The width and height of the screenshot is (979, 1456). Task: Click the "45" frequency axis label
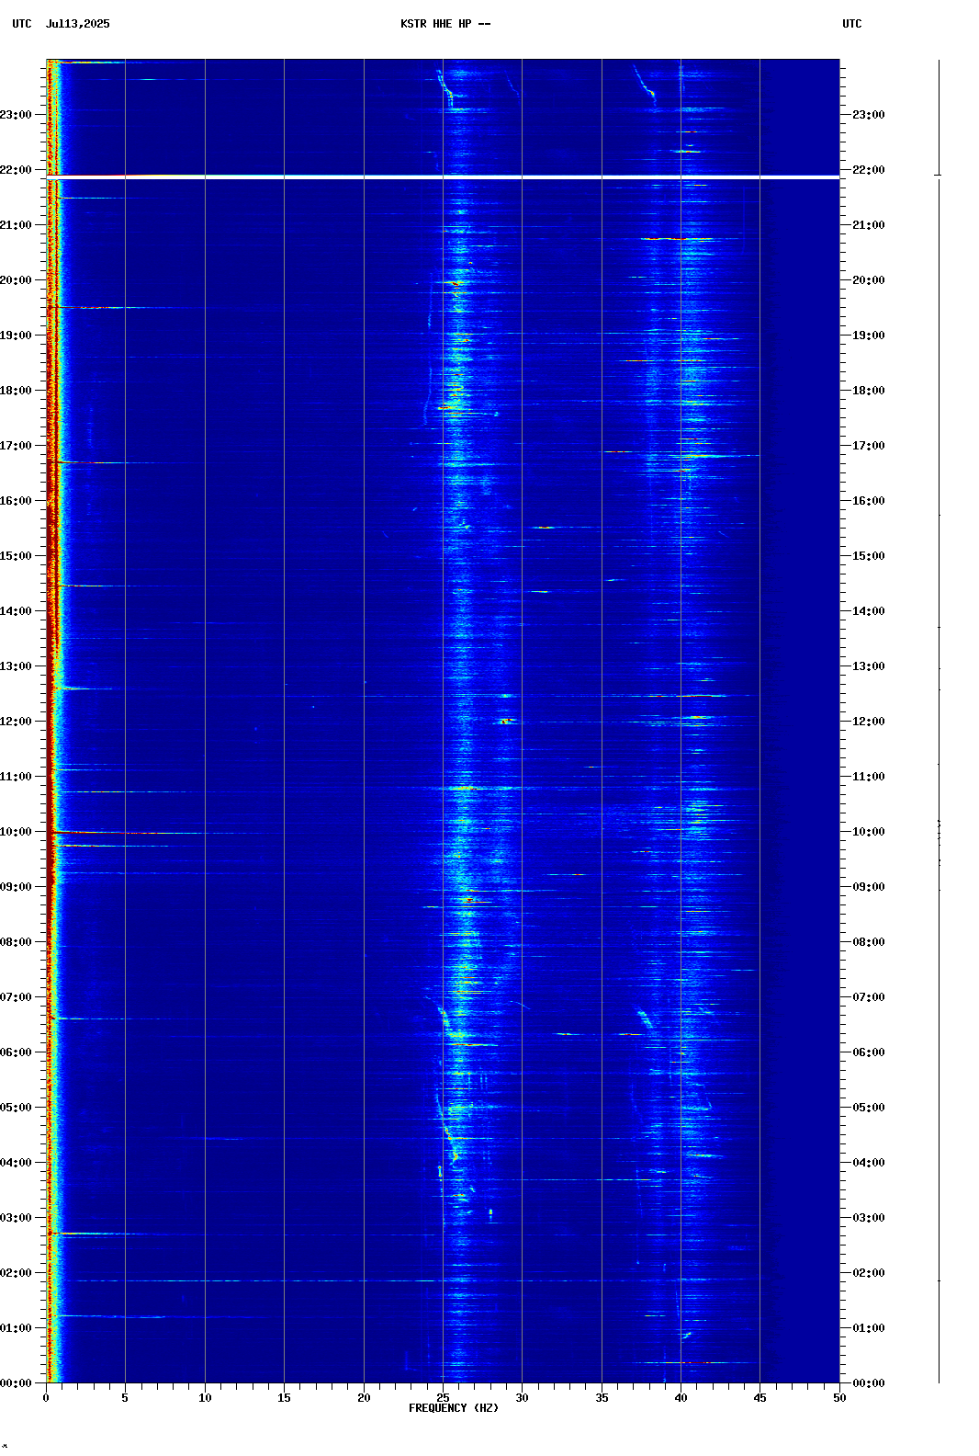tap(760, 1398)
